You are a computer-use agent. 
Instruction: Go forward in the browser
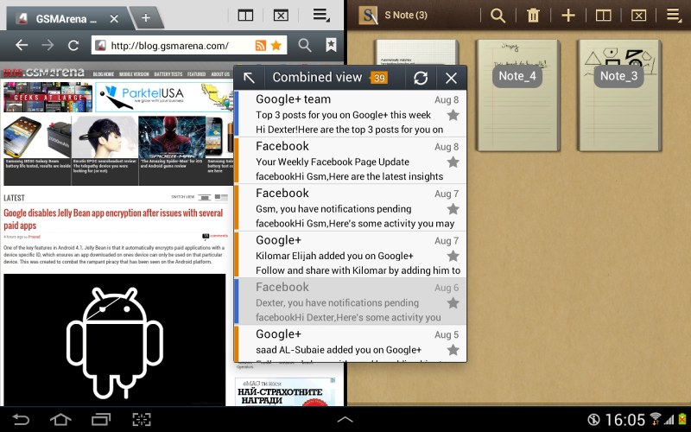pyautogui.click(x=48, y=45)
